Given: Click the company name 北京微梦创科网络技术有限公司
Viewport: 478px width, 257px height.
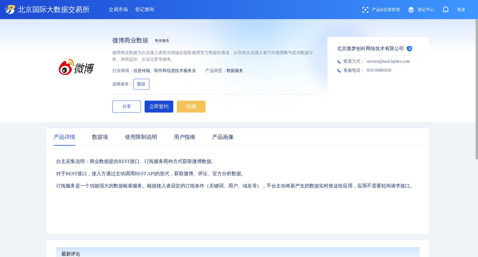Looking at the screenshot, I should pyautogui.click(x=370, y=49).
